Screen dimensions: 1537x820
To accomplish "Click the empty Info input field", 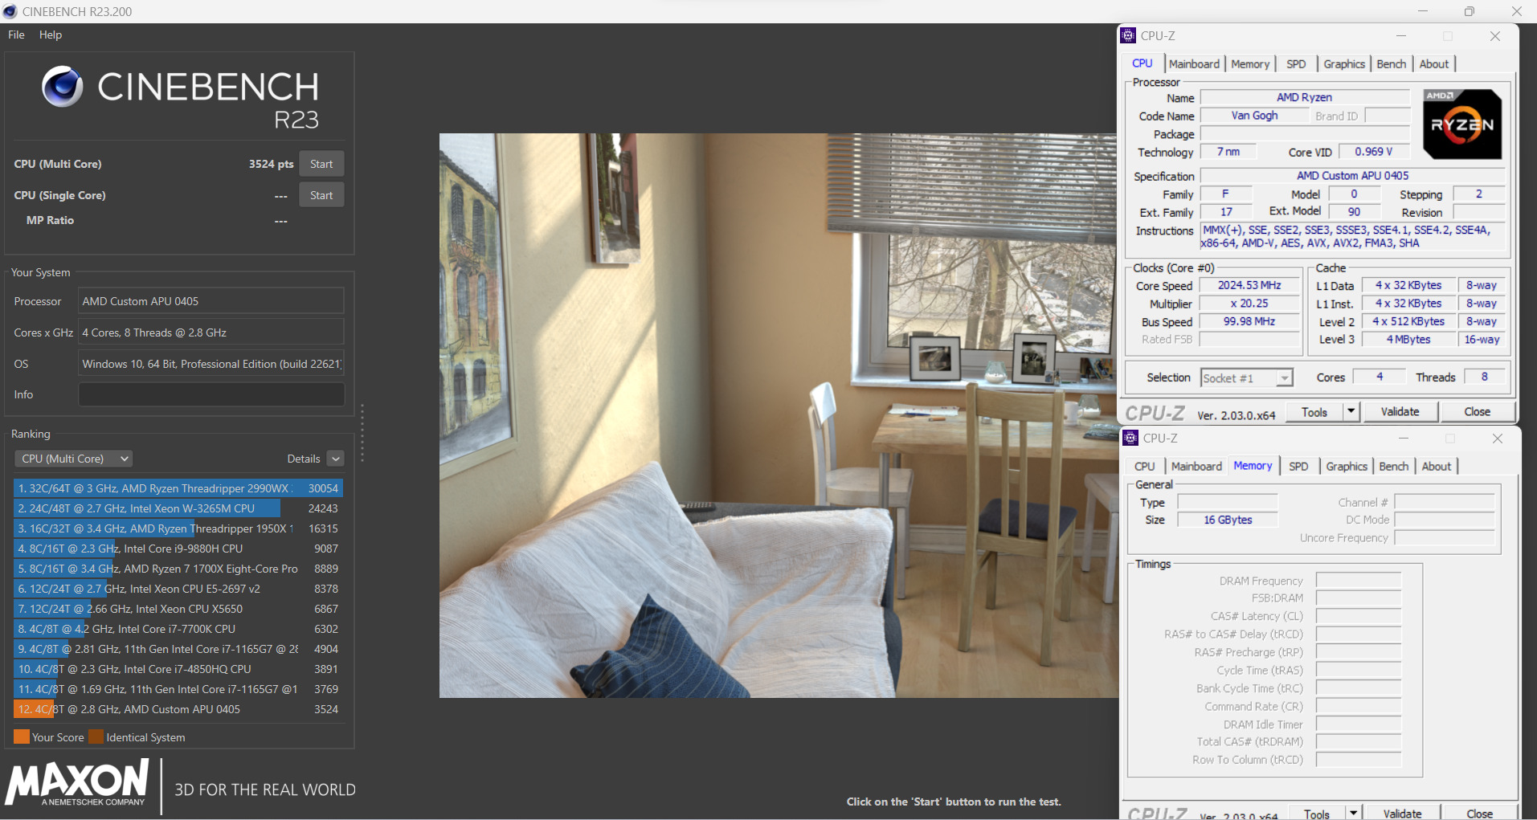I will [211, 394].
